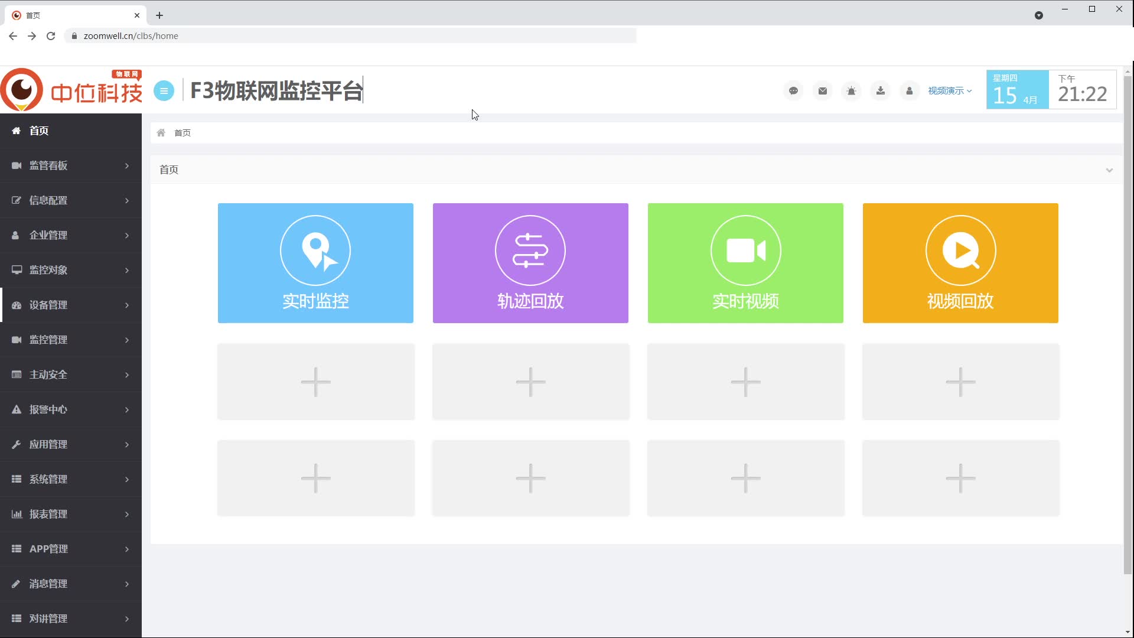The width and height of the screenshot is (1134, 638).
Task: Click the 对讲管理 sidebar item
Action: 71,619
